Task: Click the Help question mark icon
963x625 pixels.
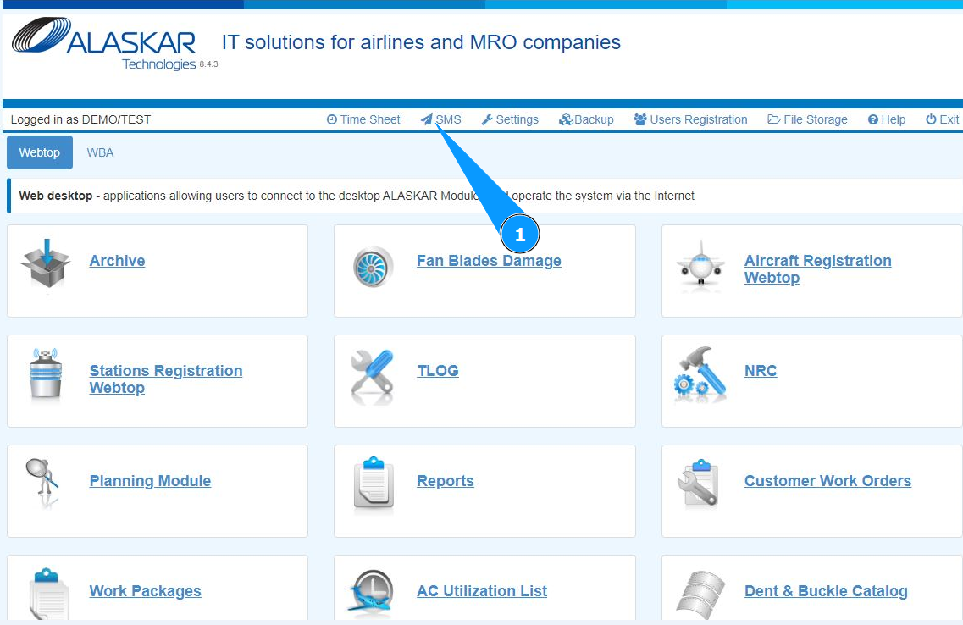Action: click(872, 119)
